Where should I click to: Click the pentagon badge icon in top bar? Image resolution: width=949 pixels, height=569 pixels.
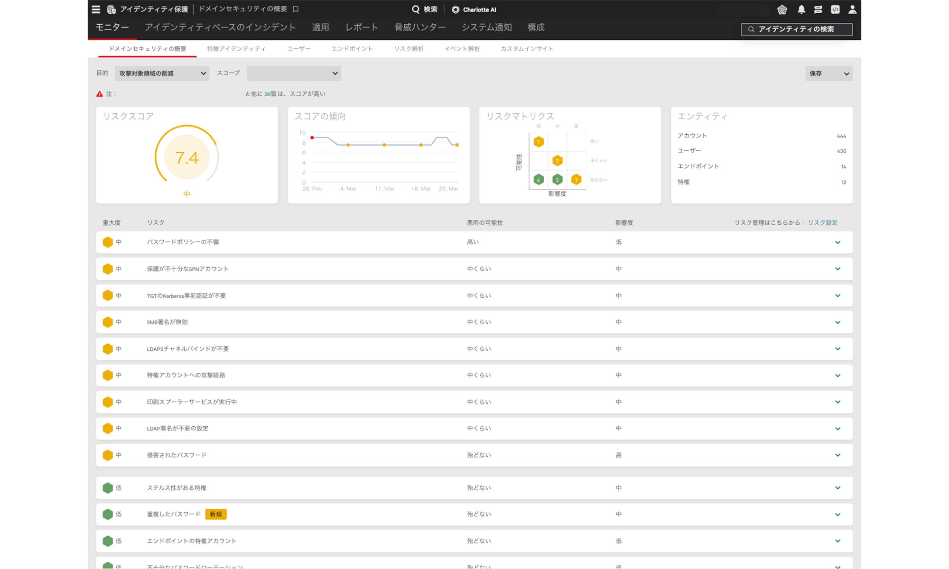(x=782, y=9)
